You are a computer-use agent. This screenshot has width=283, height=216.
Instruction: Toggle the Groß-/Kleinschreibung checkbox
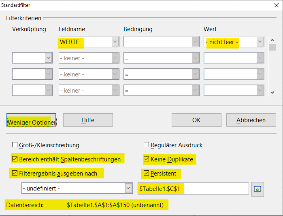point(15,145)
